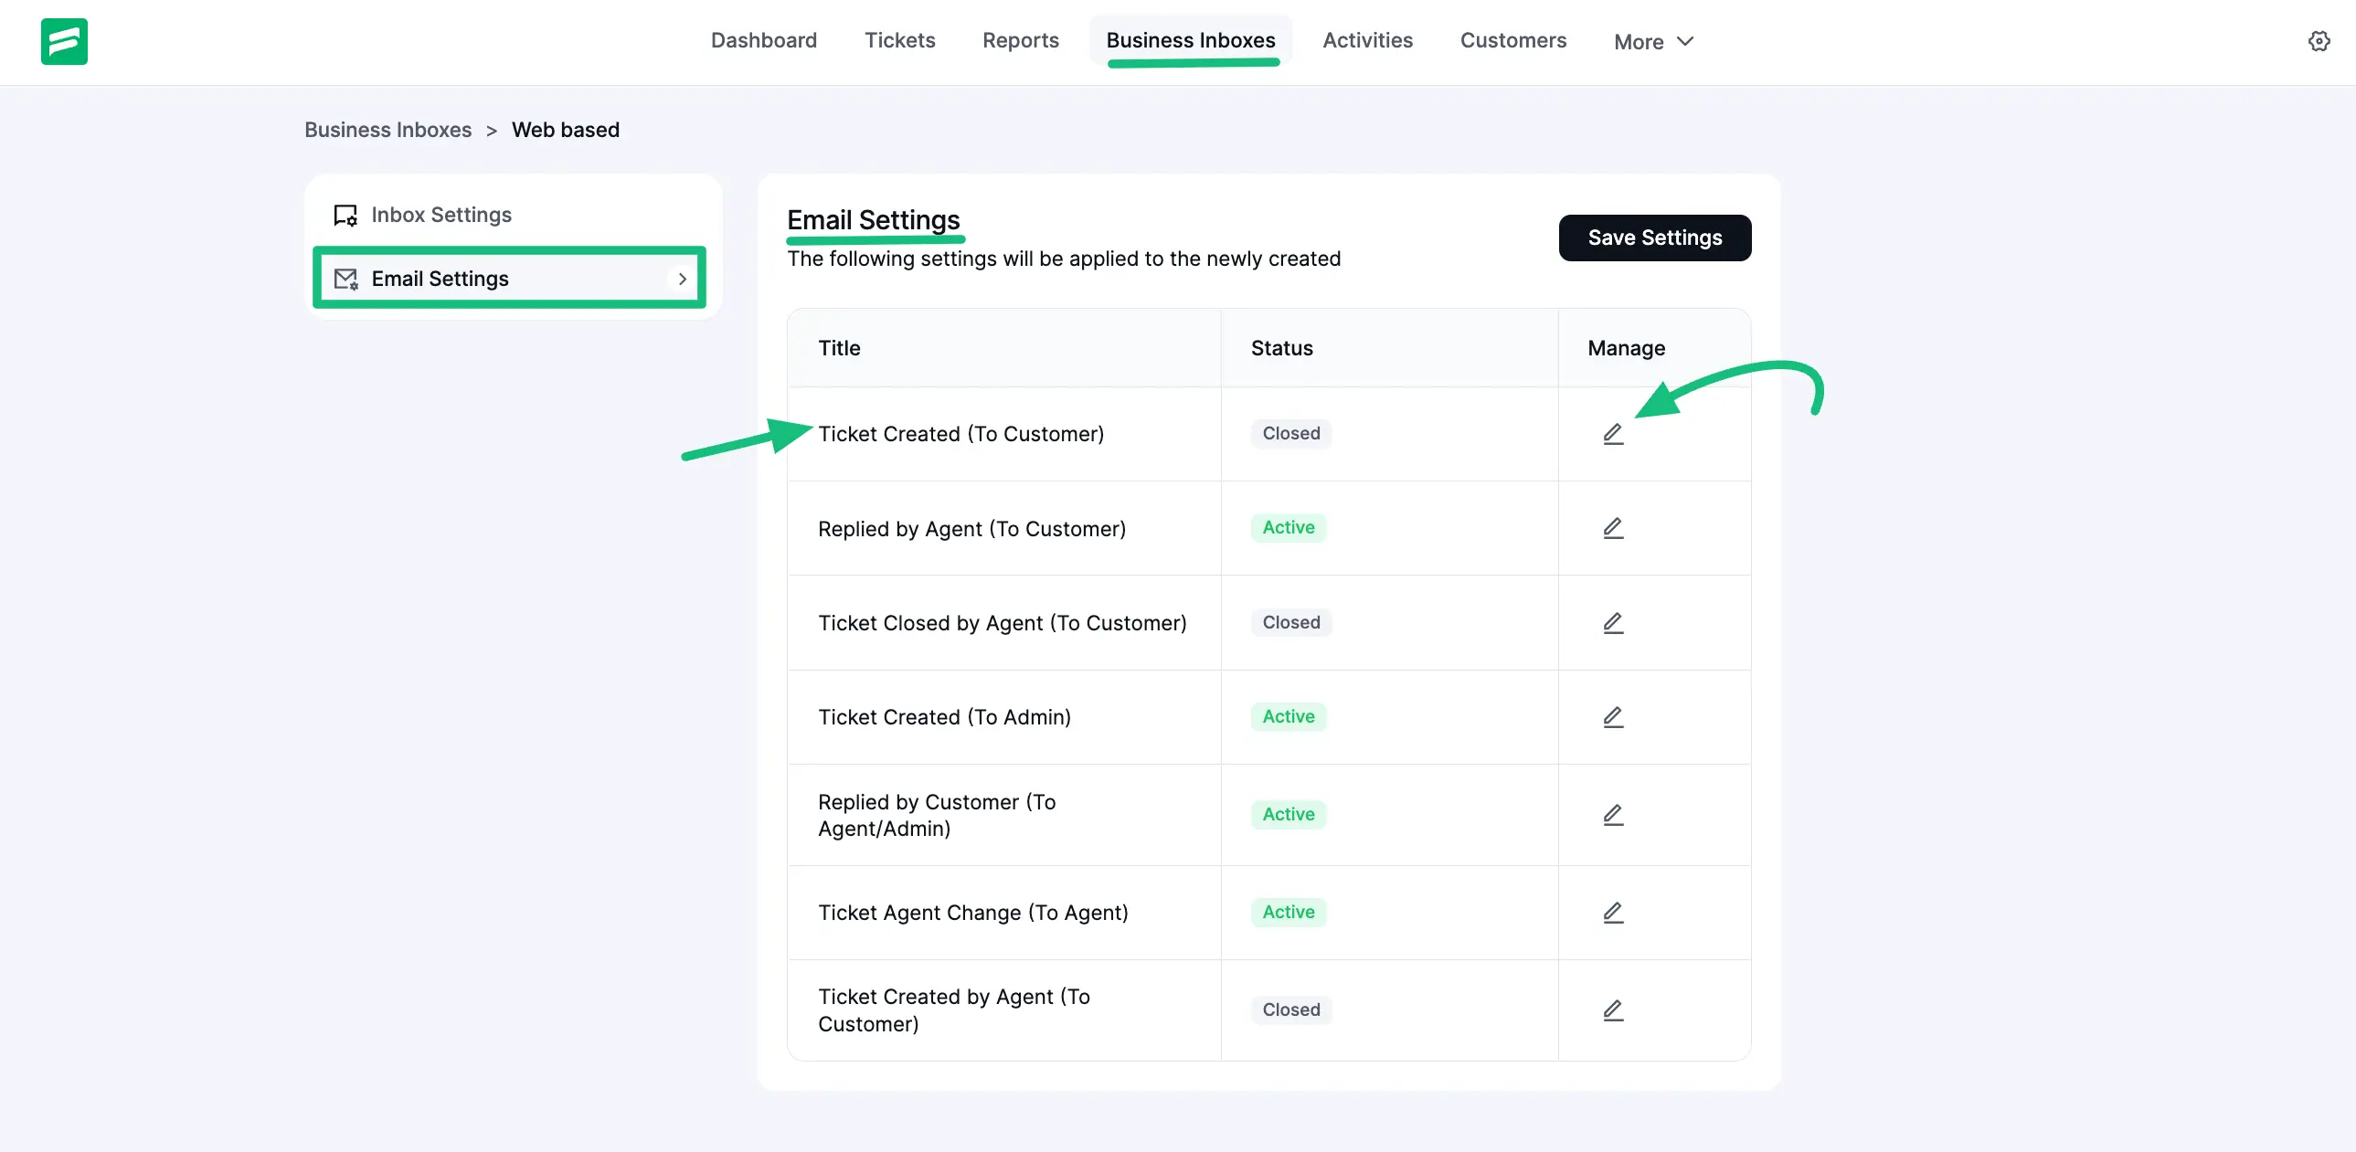Edit the Ticket Created (To Admin) email
2356x1152 pixels.
[1611, 717]
